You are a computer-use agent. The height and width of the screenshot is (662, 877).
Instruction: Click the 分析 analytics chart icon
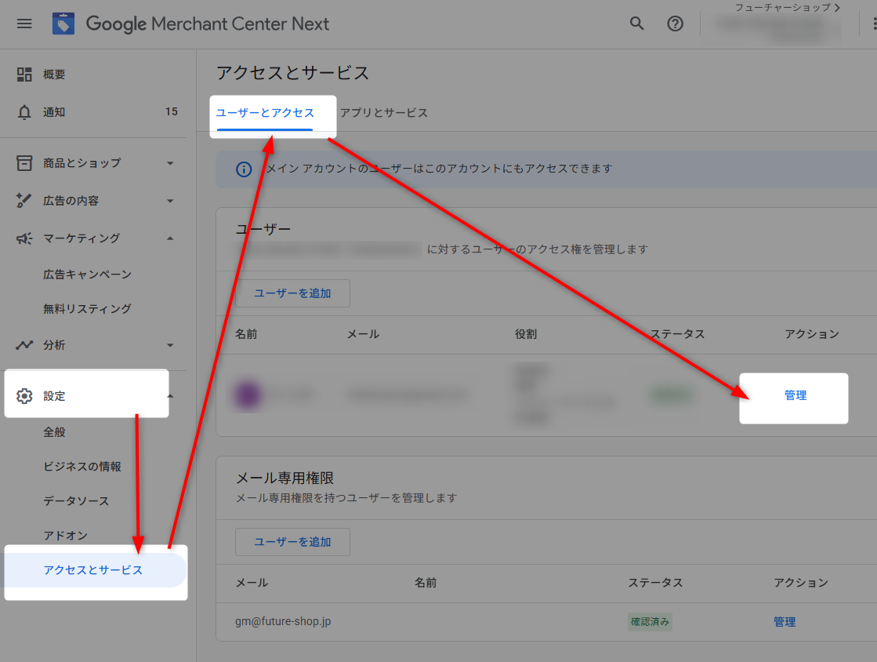24,345
